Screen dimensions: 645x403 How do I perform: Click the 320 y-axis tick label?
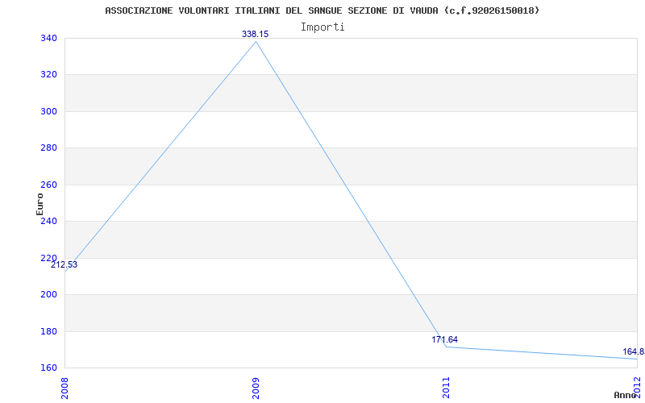pos(48,75)
